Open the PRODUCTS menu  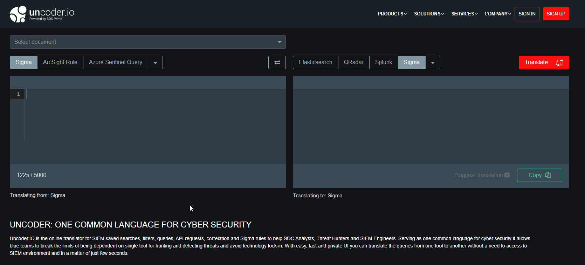point(392,14)
